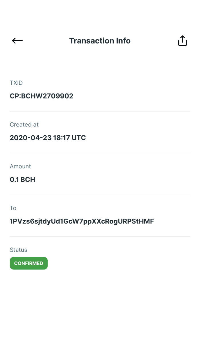Open sharing options via the export icon
Image resolution: width=200 pixels, height=356 pixels.
tap(182, 40)
